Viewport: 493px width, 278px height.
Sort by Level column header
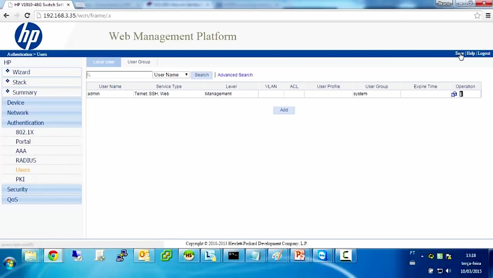[x=231, y=86]
